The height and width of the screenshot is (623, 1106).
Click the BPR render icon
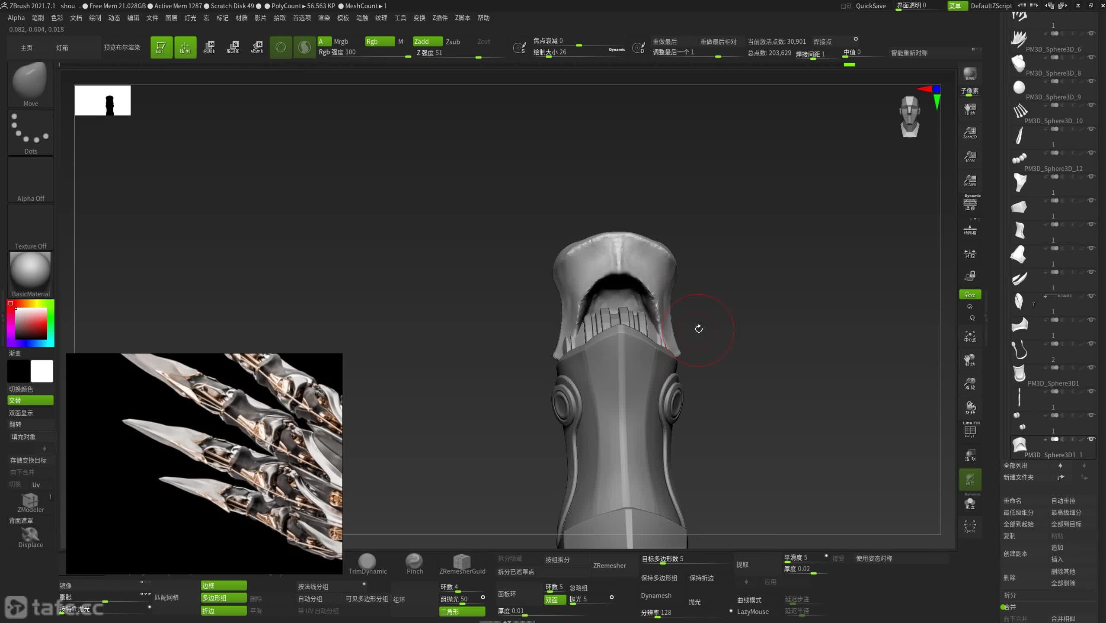(970, 74)
